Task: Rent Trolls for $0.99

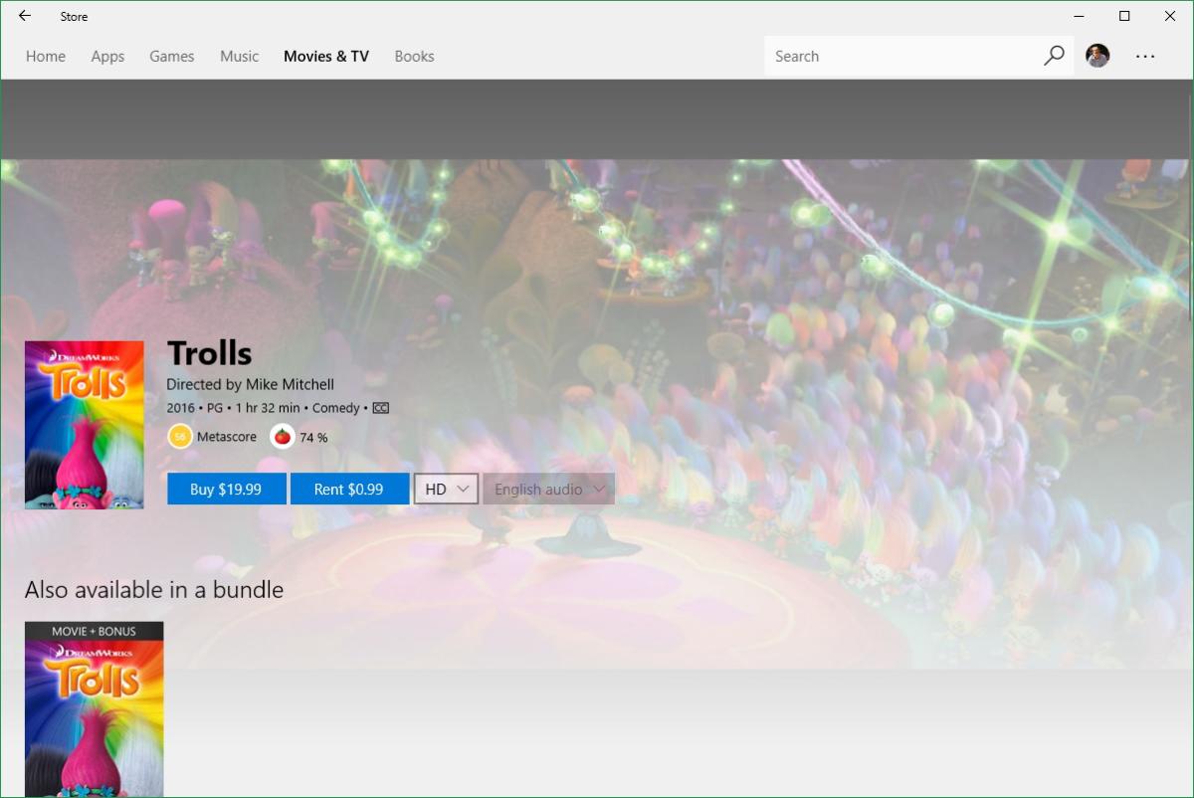Action: click(349, 489)
